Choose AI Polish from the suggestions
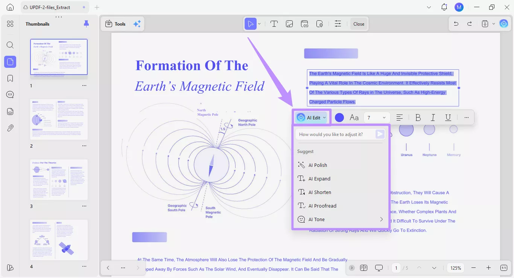 [318, 165]
